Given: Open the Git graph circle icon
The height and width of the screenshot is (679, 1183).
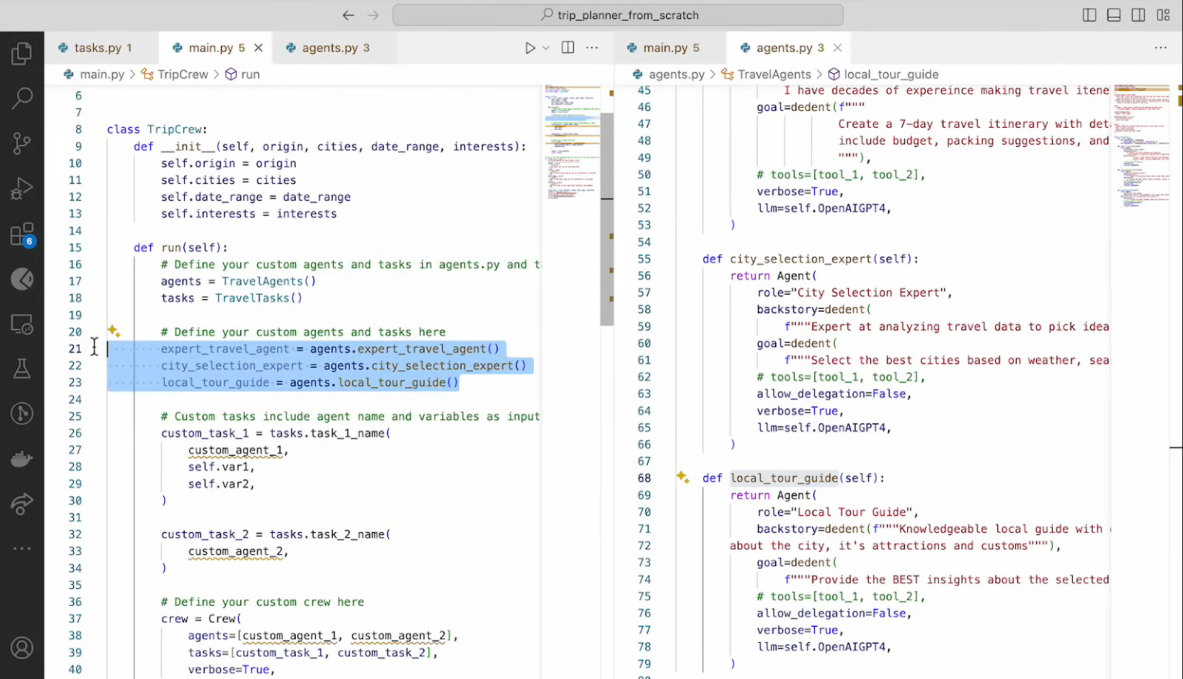Looking at the screenshot, I should tap(22, 414).
